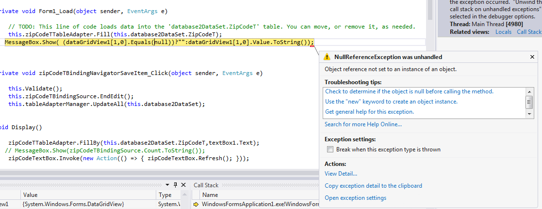Click the yellow current-frame arrow in Call Stack
Viewport: 542px width, 209px height.
coord(196,205)
